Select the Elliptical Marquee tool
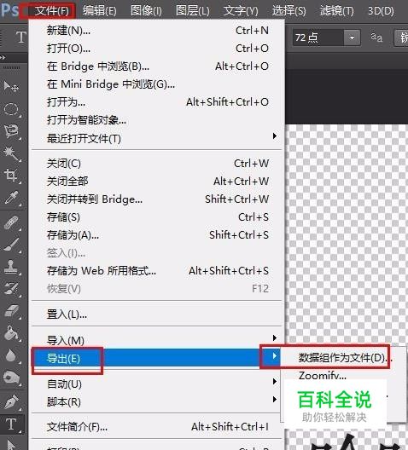This screenshot has width=408, height=450. click(x=11, y=109)
